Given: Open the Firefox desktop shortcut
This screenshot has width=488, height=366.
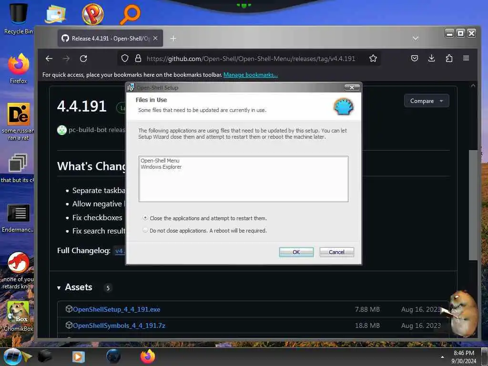Looking at the screenshot, I should pyautogui.click(x=19, y=69).
